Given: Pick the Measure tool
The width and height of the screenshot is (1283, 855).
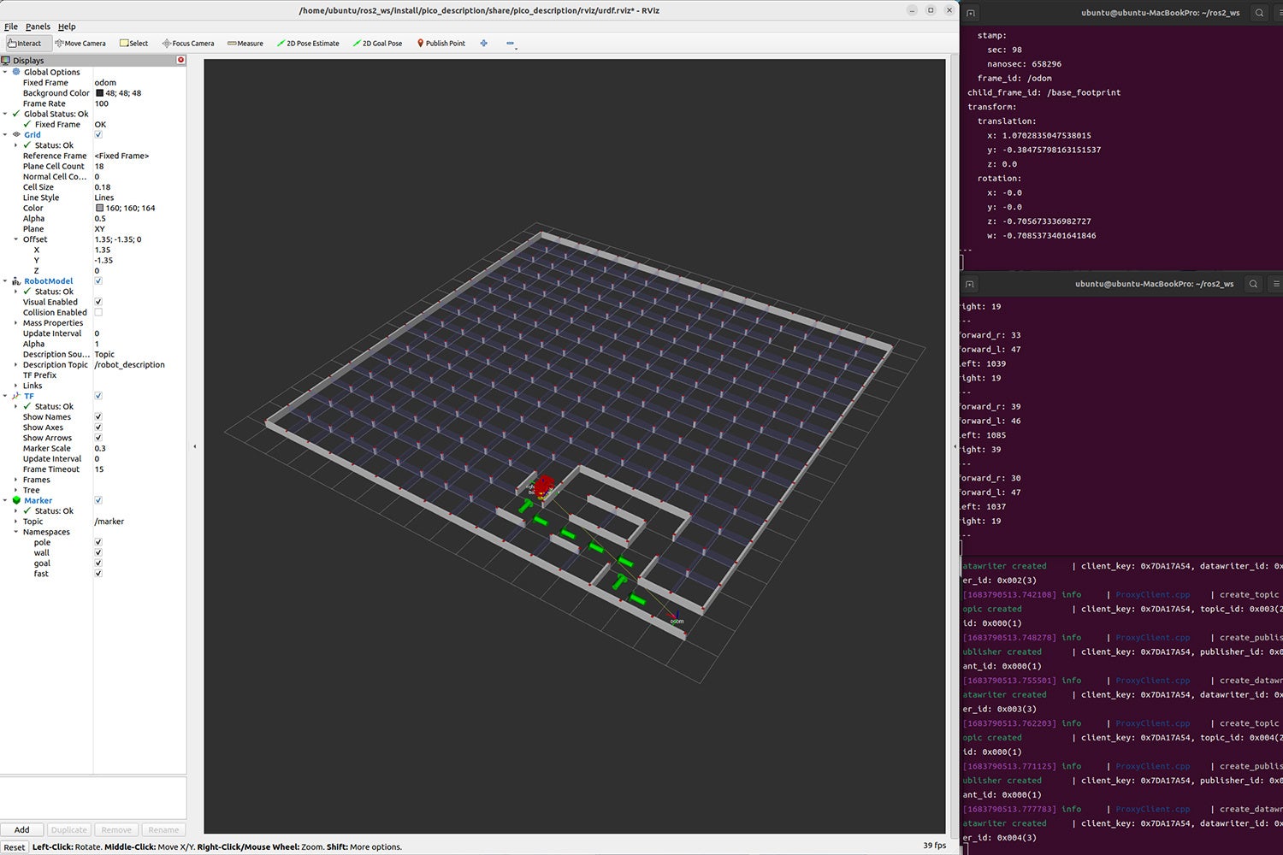Looking at the screenshot, I should click(x=245, y=43).
